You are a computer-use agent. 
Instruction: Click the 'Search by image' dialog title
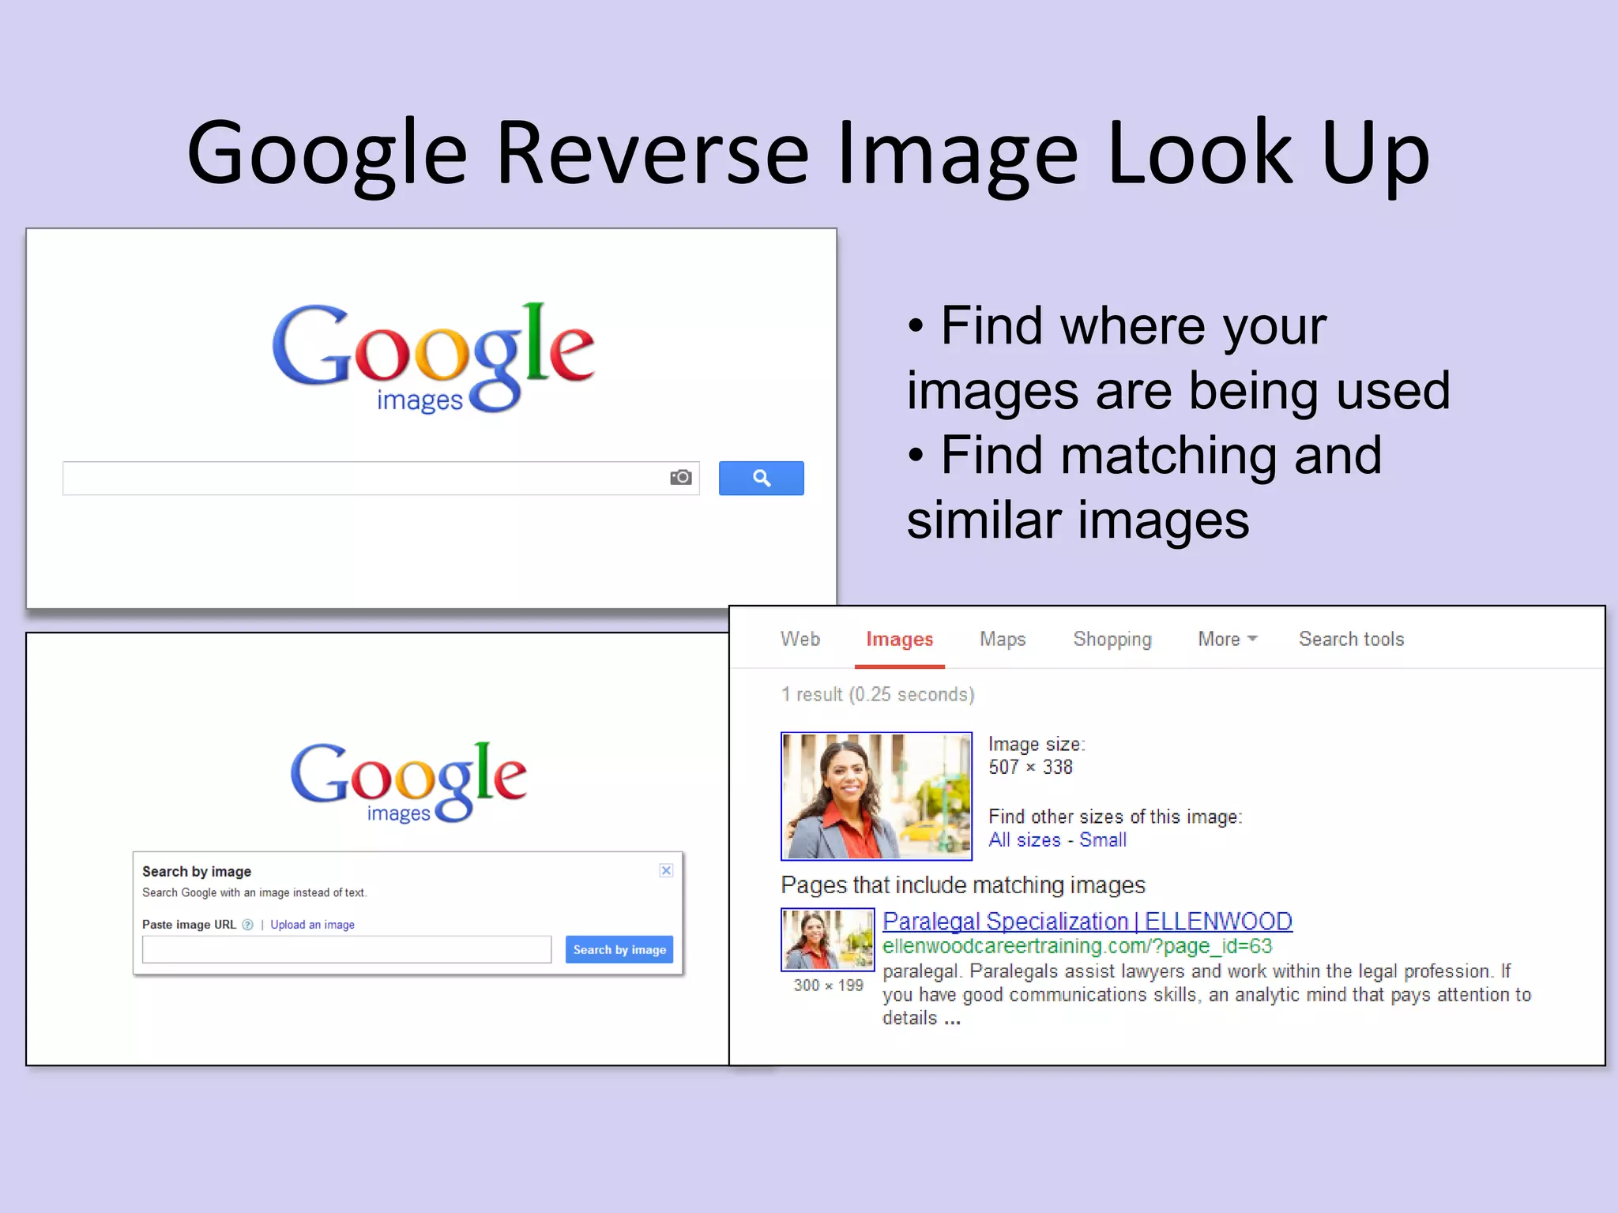[197, 871]
